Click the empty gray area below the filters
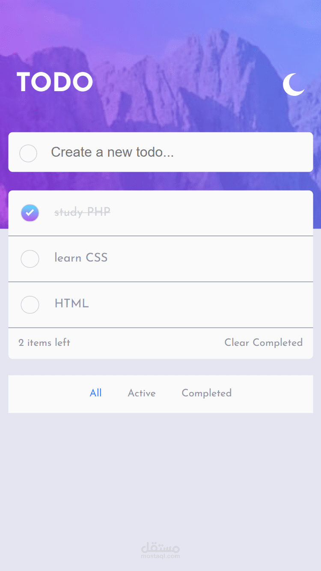 (x=160, y=471)
